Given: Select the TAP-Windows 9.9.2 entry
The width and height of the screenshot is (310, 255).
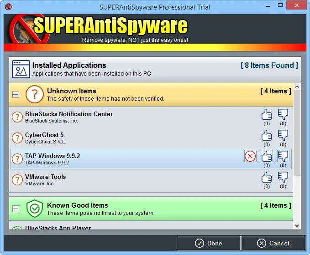Looking at the screenshot, I should click(x=151, y=159).
